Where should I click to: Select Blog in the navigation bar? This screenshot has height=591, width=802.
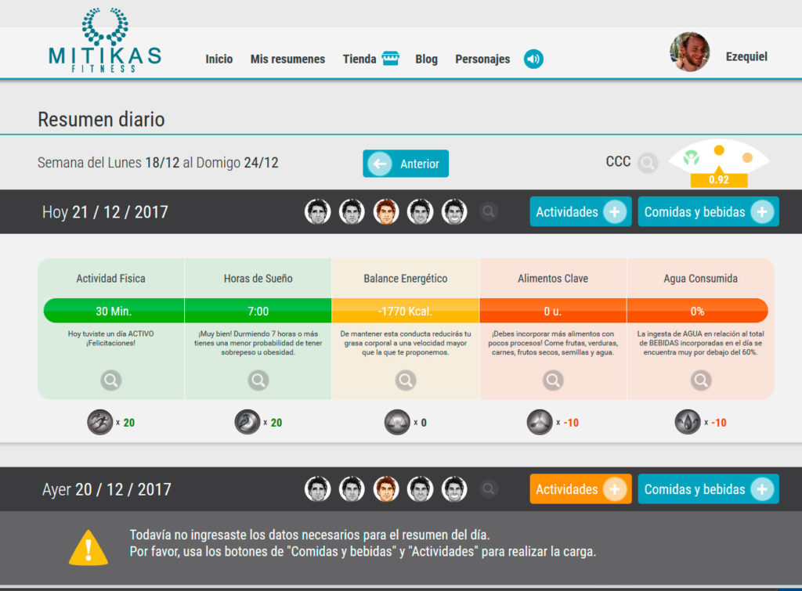[x=426, y=59]
